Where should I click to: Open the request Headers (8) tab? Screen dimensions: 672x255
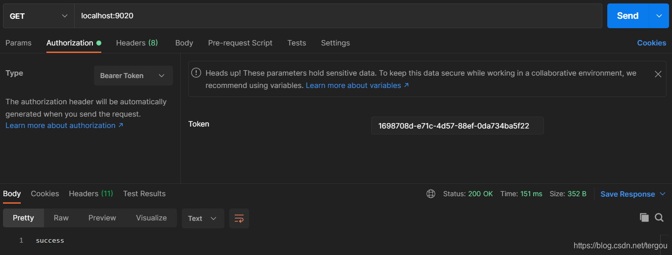(x=137, y=43)
